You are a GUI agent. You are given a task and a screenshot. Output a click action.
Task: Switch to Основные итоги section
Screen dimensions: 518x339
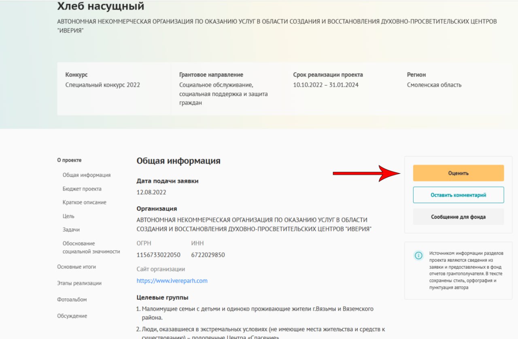(76, 267)
